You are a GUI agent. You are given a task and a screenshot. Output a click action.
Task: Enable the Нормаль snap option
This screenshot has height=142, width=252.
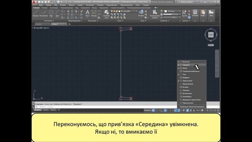192,90
